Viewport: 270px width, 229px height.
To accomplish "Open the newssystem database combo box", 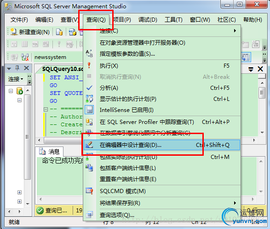I will (x=58, y=57).
